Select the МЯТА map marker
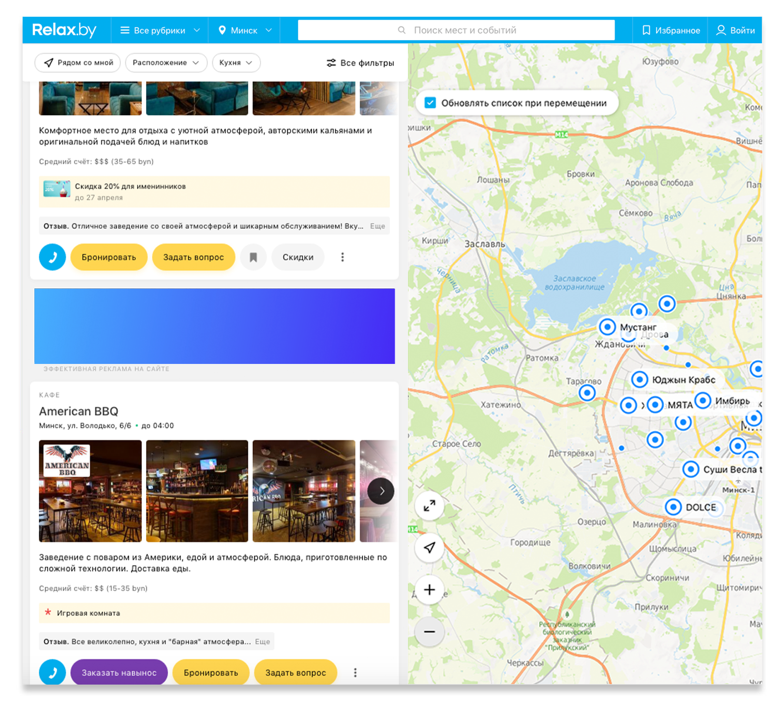The width and height of the screenshot is (783, 719). click(655, 405)
